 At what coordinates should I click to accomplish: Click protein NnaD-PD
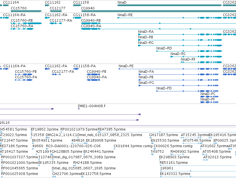click(164, 88)
